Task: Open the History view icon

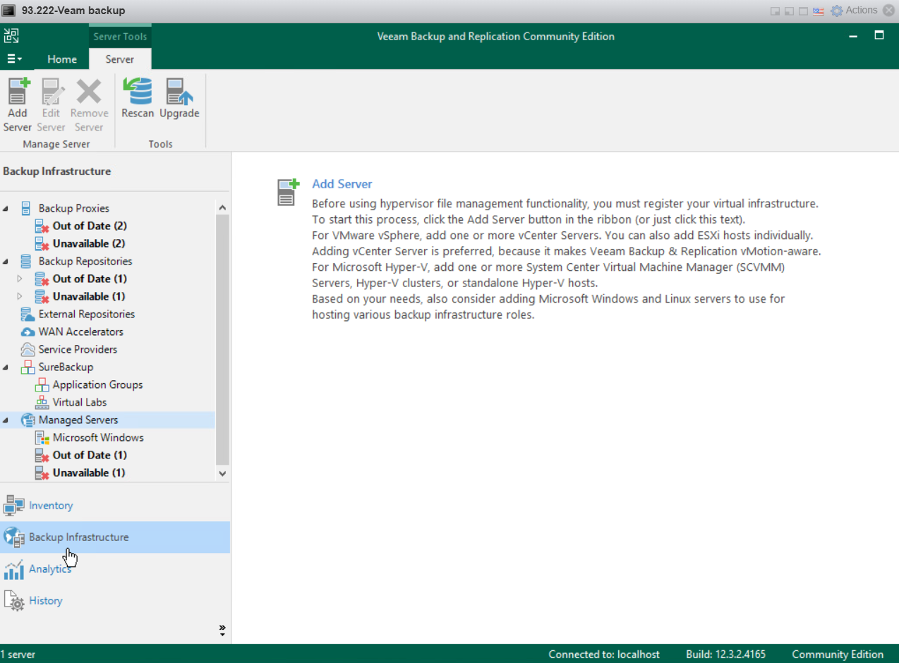Action: (x=14, y=601)
